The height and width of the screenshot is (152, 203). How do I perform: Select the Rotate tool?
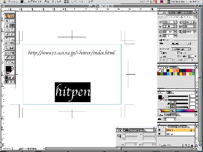tap(7, 39)
